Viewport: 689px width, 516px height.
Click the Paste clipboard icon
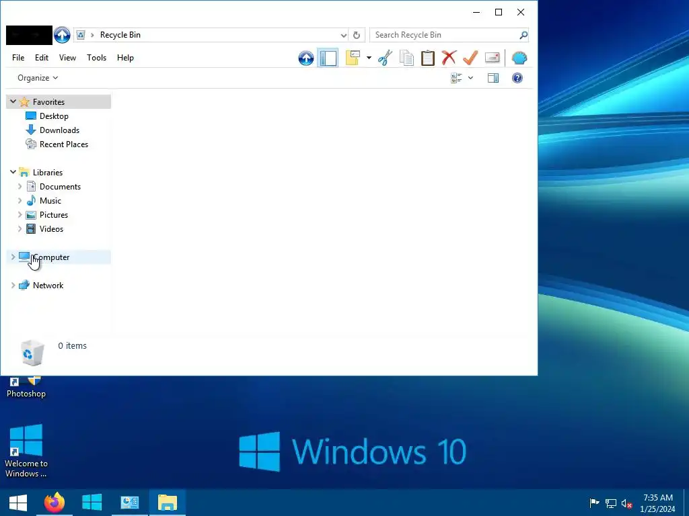427,58
